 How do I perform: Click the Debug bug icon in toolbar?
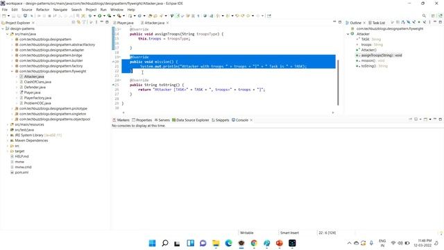(90, 15)
